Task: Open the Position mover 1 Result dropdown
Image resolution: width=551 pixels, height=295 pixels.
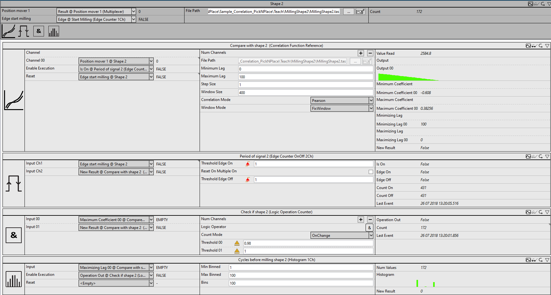Action: pyautogui.click(x=96, y=11)
